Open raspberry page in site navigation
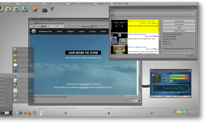The height and width of the screenshot is (125, 207). 70,31
